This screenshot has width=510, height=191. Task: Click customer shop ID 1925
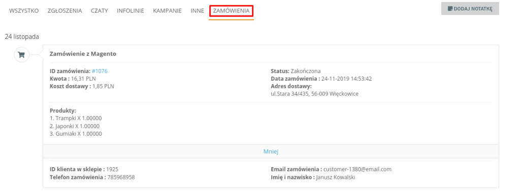point(112,169)
